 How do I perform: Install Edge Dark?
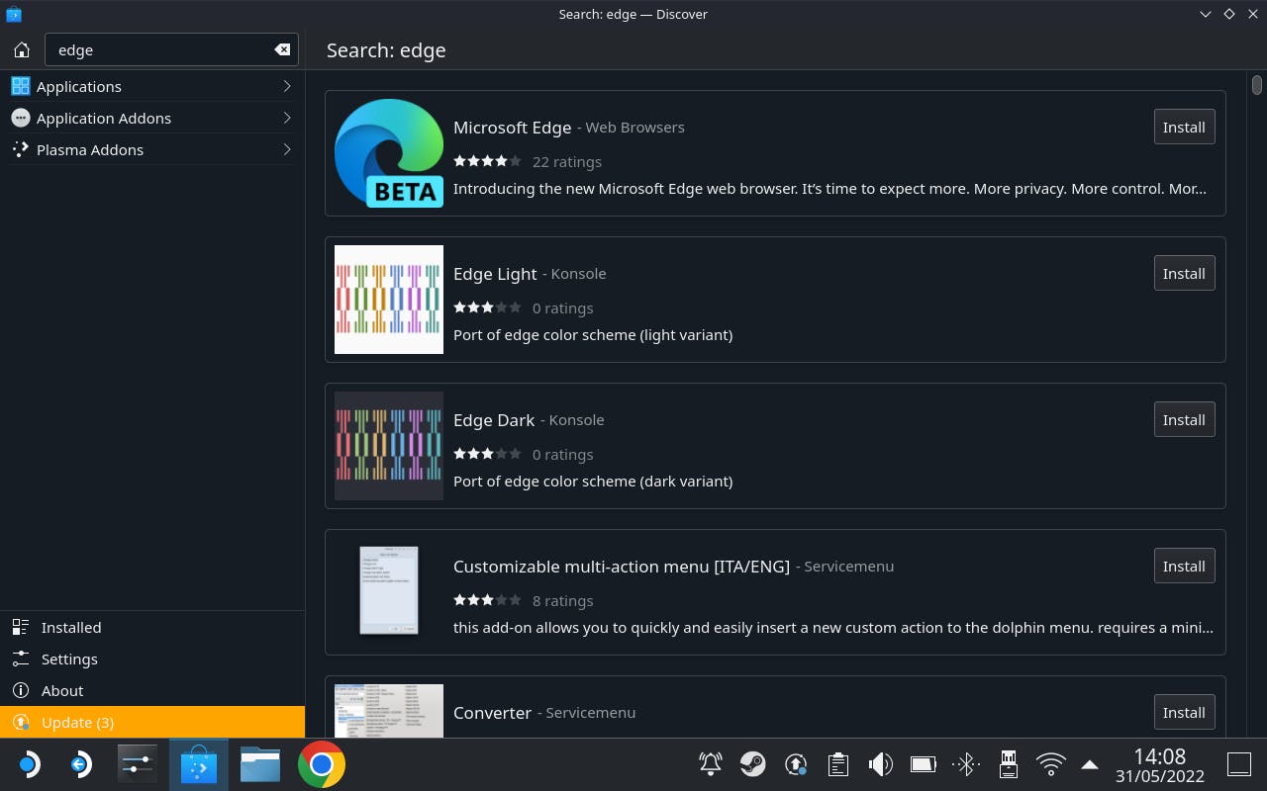pyautogui.click(x=1184, y=419)
